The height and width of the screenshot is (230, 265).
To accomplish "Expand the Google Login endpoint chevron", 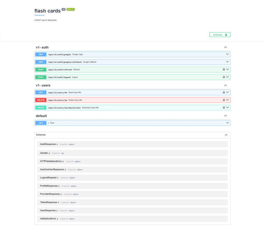I will [227, 54].
